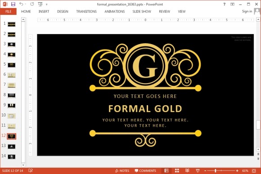Click the vertical scrollbar thumb in slide area
This screenshot has width=261, height=174.
(x=258, y=125)
